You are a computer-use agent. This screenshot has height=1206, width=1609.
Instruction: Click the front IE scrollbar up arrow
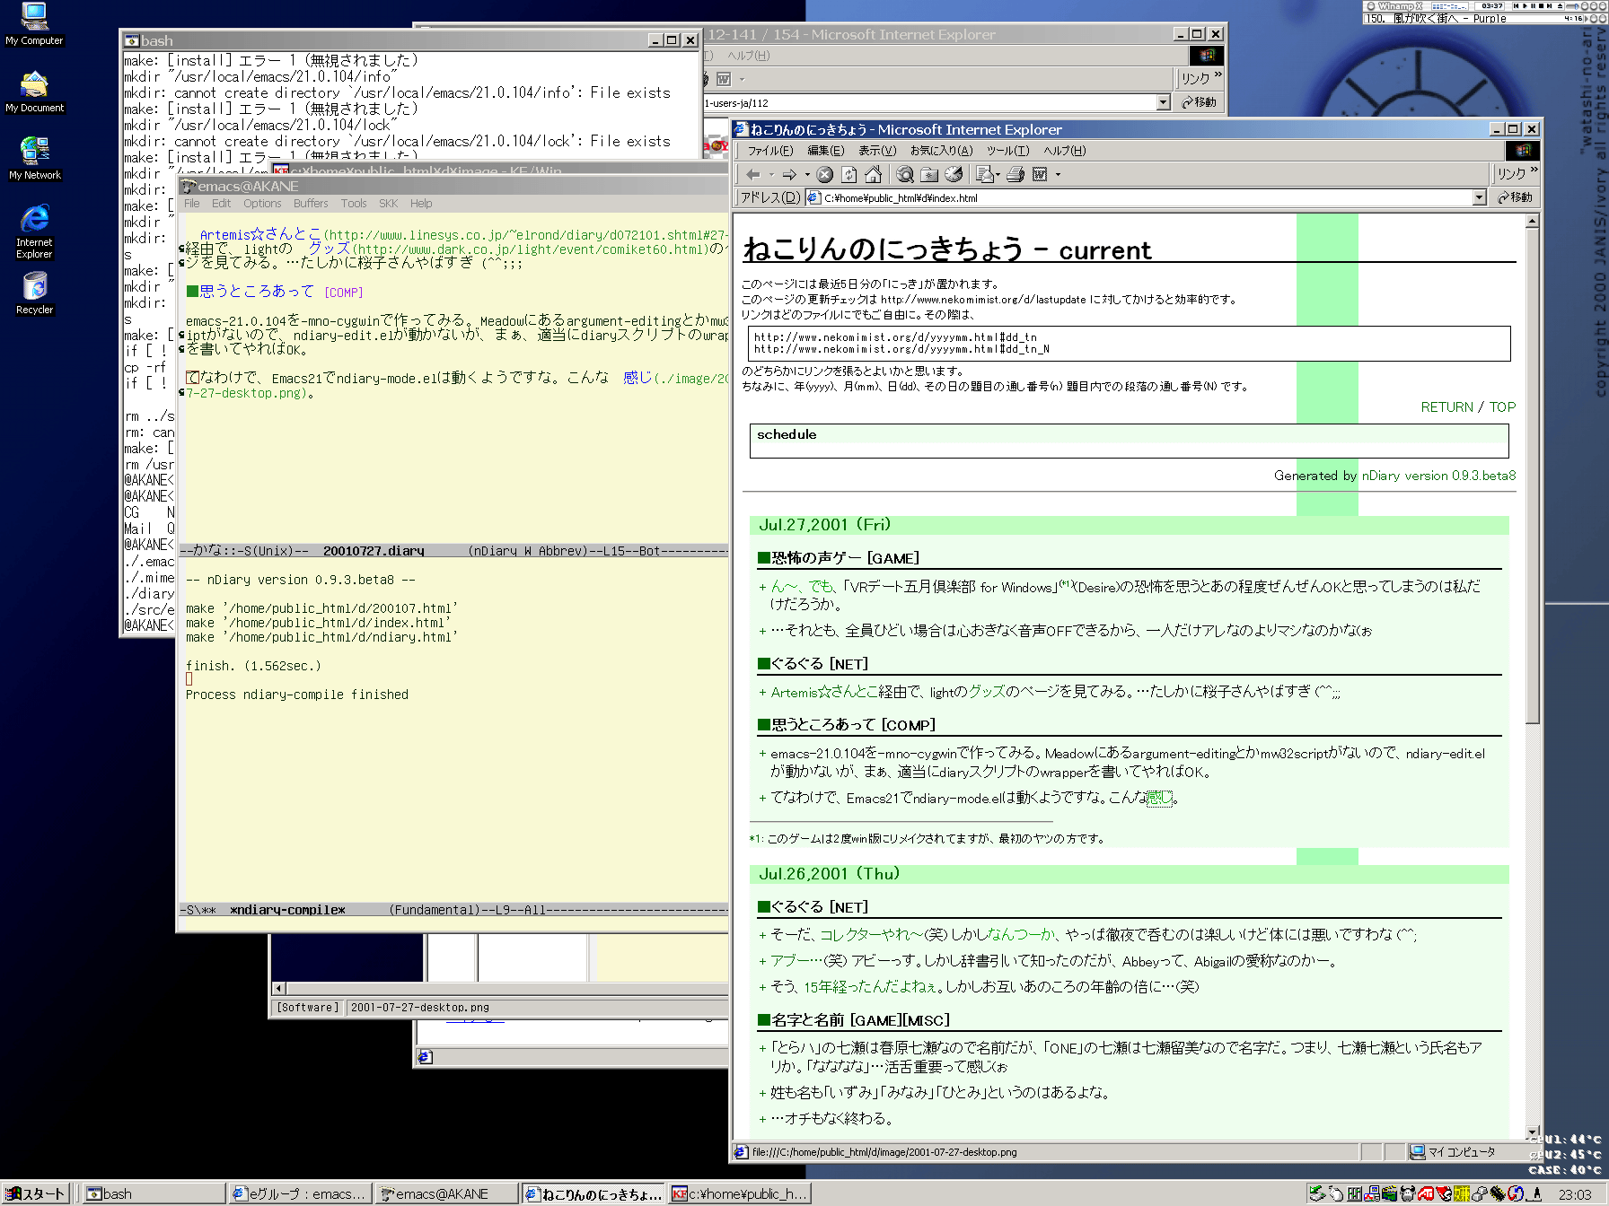pyautogui.click(x=1533, y=220)
